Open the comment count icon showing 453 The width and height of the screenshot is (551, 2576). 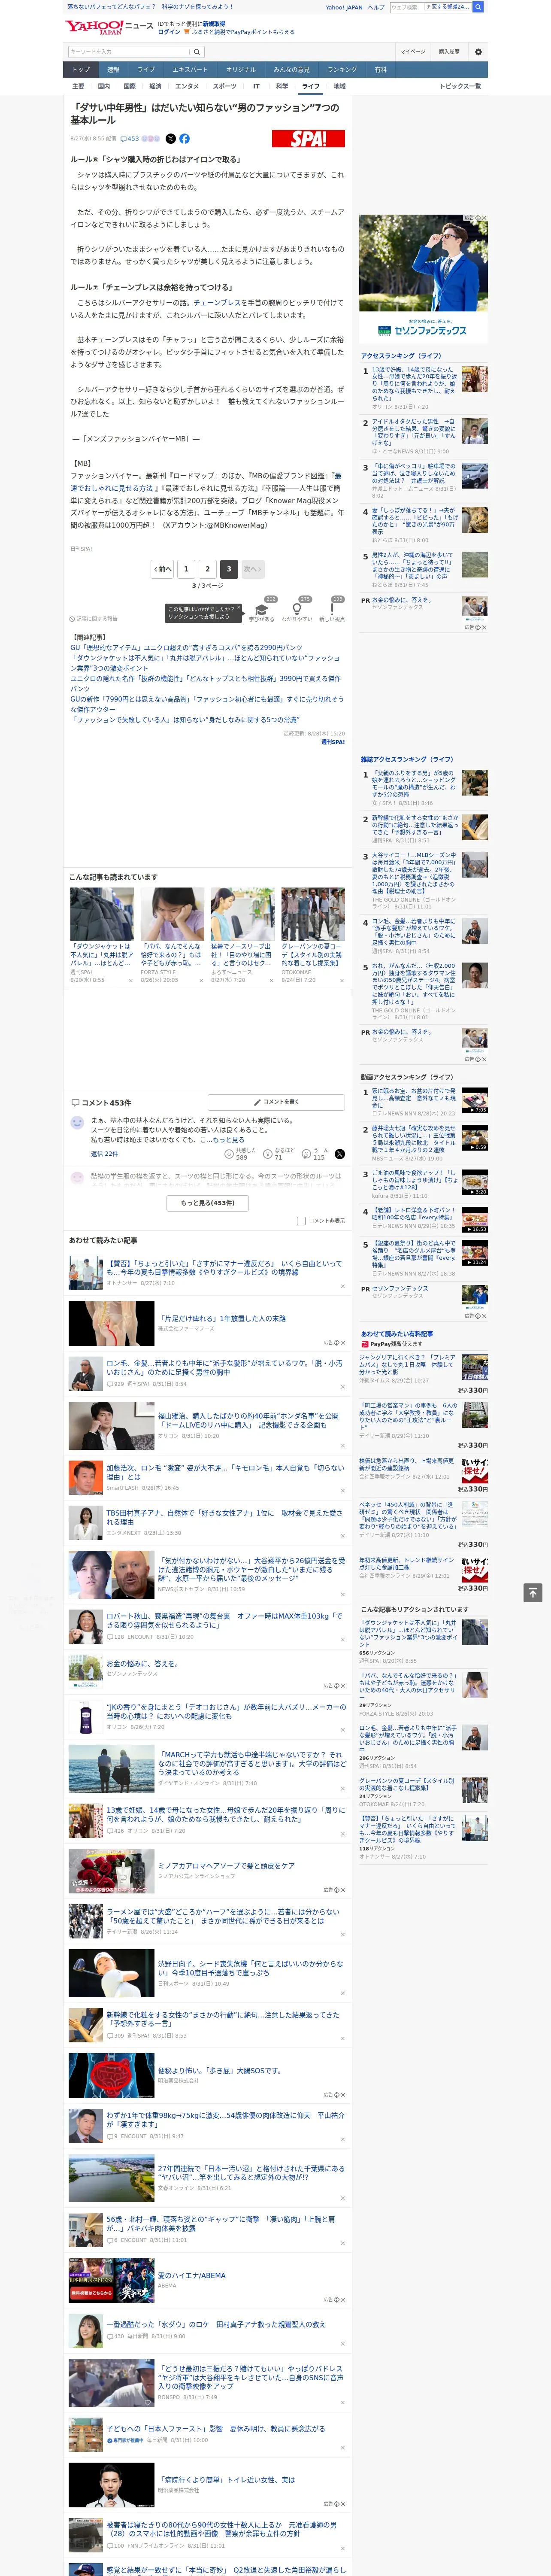(130, 139)
